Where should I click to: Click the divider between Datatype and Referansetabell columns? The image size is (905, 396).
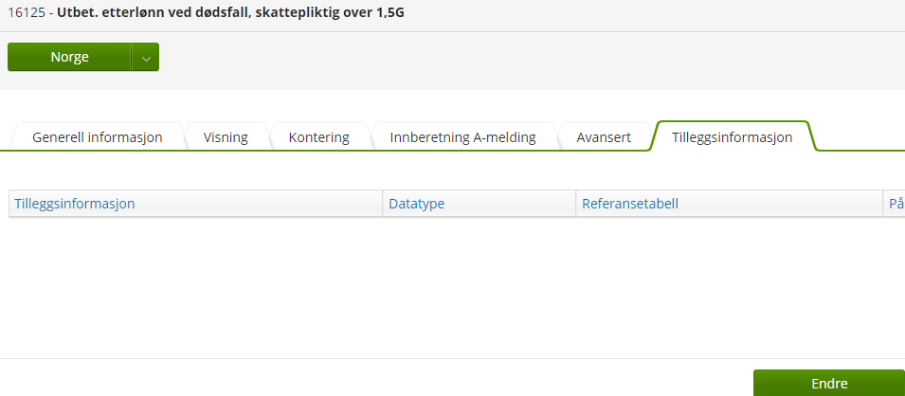tap(576, 204)
